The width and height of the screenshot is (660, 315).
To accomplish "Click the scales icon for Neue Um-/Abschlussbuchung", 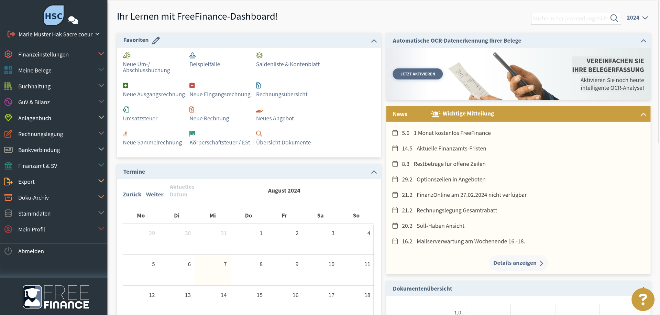I will click(126, 55).
